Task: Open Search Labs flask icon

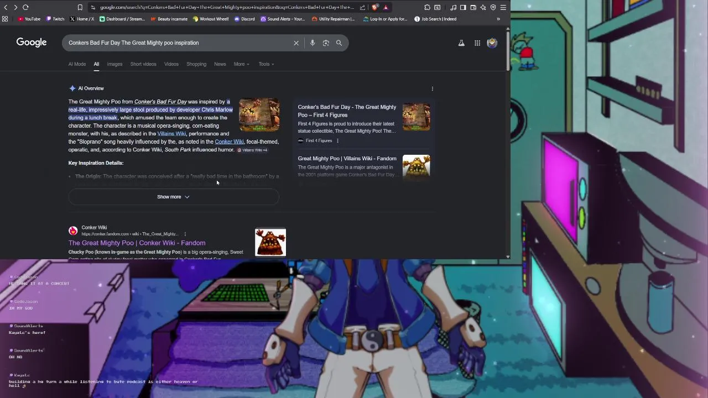Action: click(x=461, y=43)
